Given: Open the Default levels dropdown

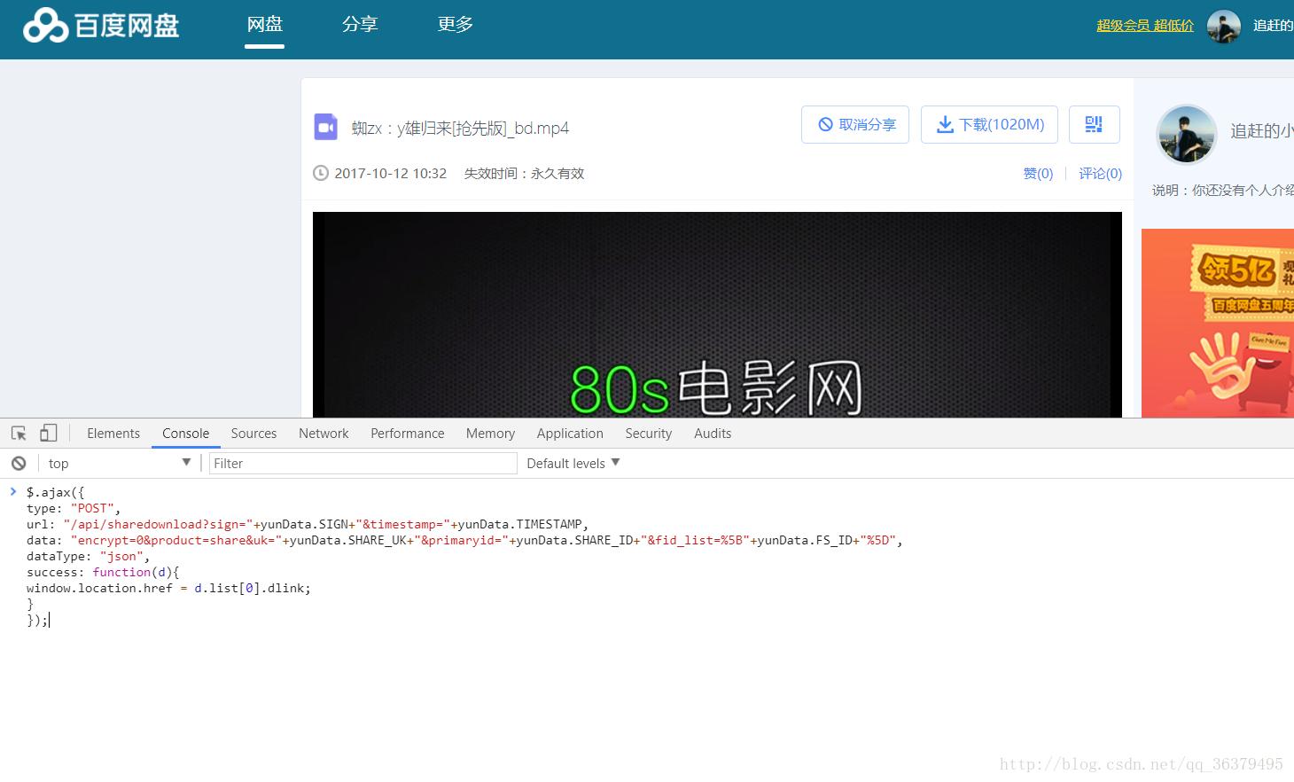Looking at the screenshot, I should (572, 462).
